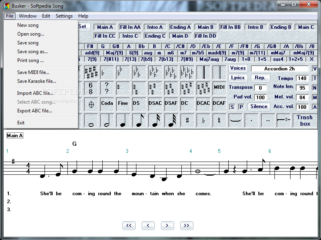Pick the sus4 chord type
Screen dimensions: 321x240
[x=278, y=59]
